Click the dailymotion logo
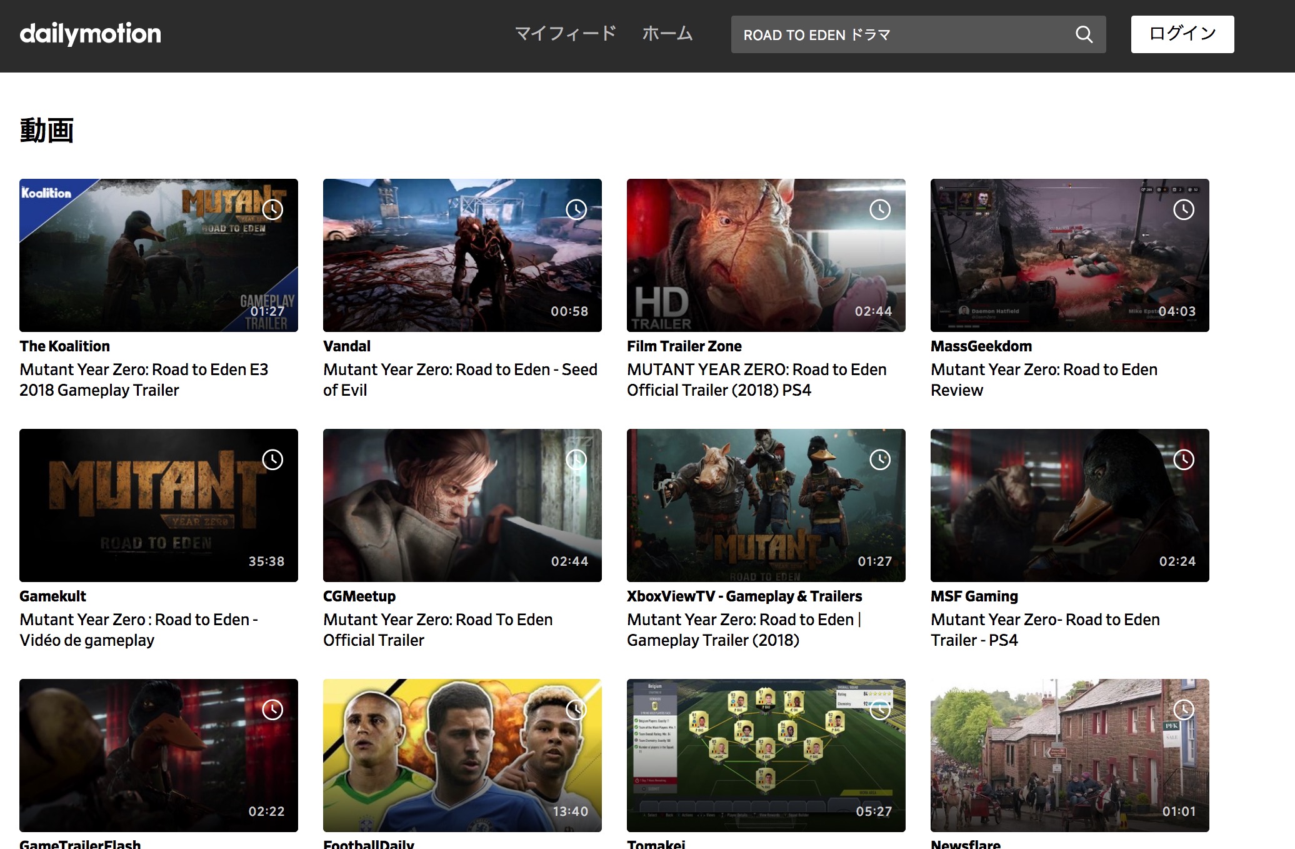1295x849 pixels. point(90,34)
